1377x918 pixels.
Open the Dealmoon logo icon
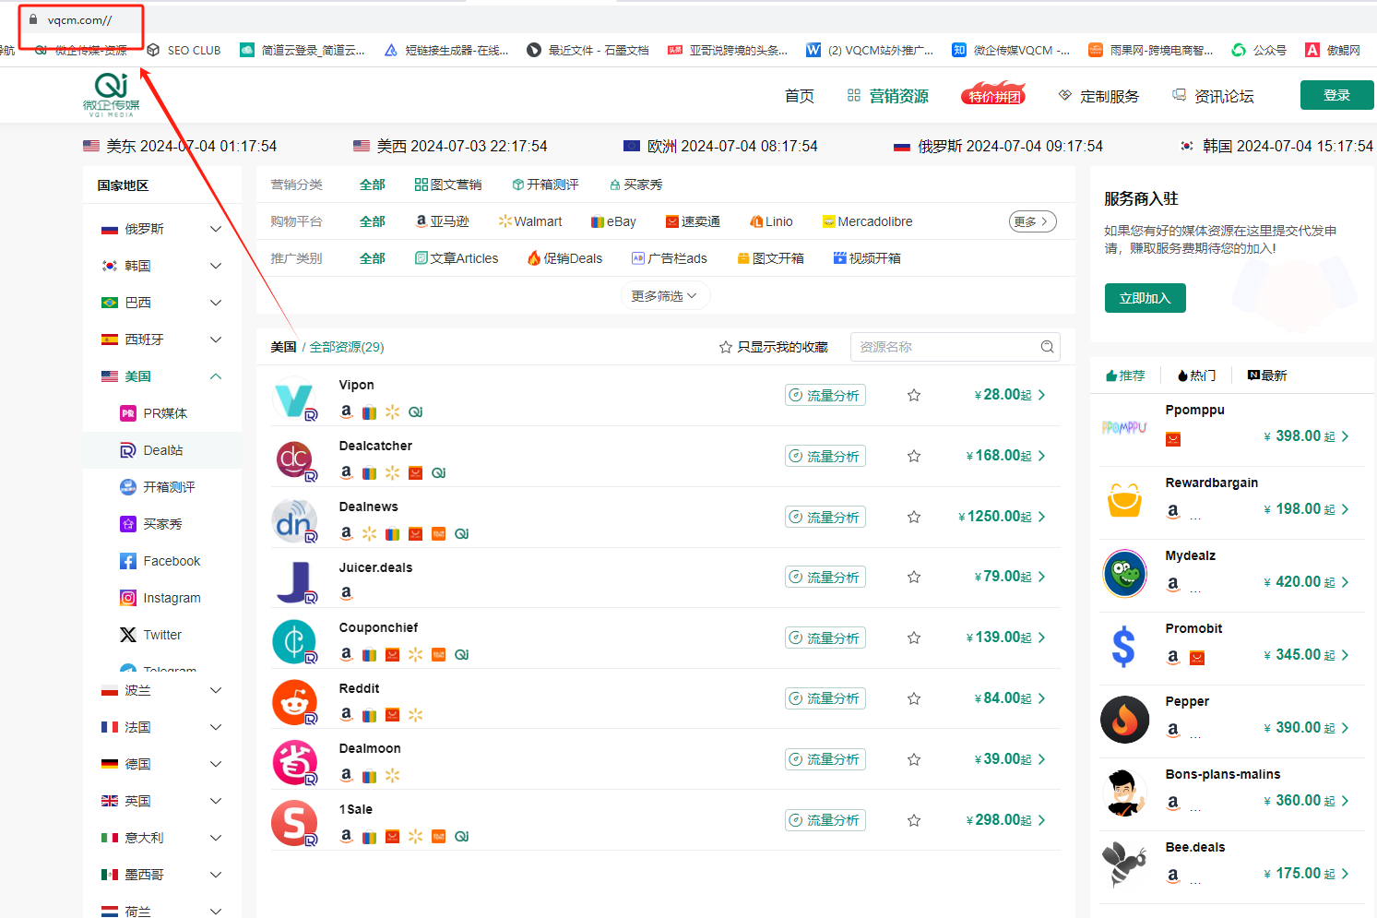click(x=294, y=764)
